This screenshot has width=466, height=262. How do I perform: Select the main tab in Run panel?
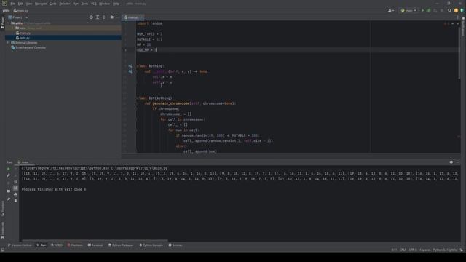tap(24, 162)
